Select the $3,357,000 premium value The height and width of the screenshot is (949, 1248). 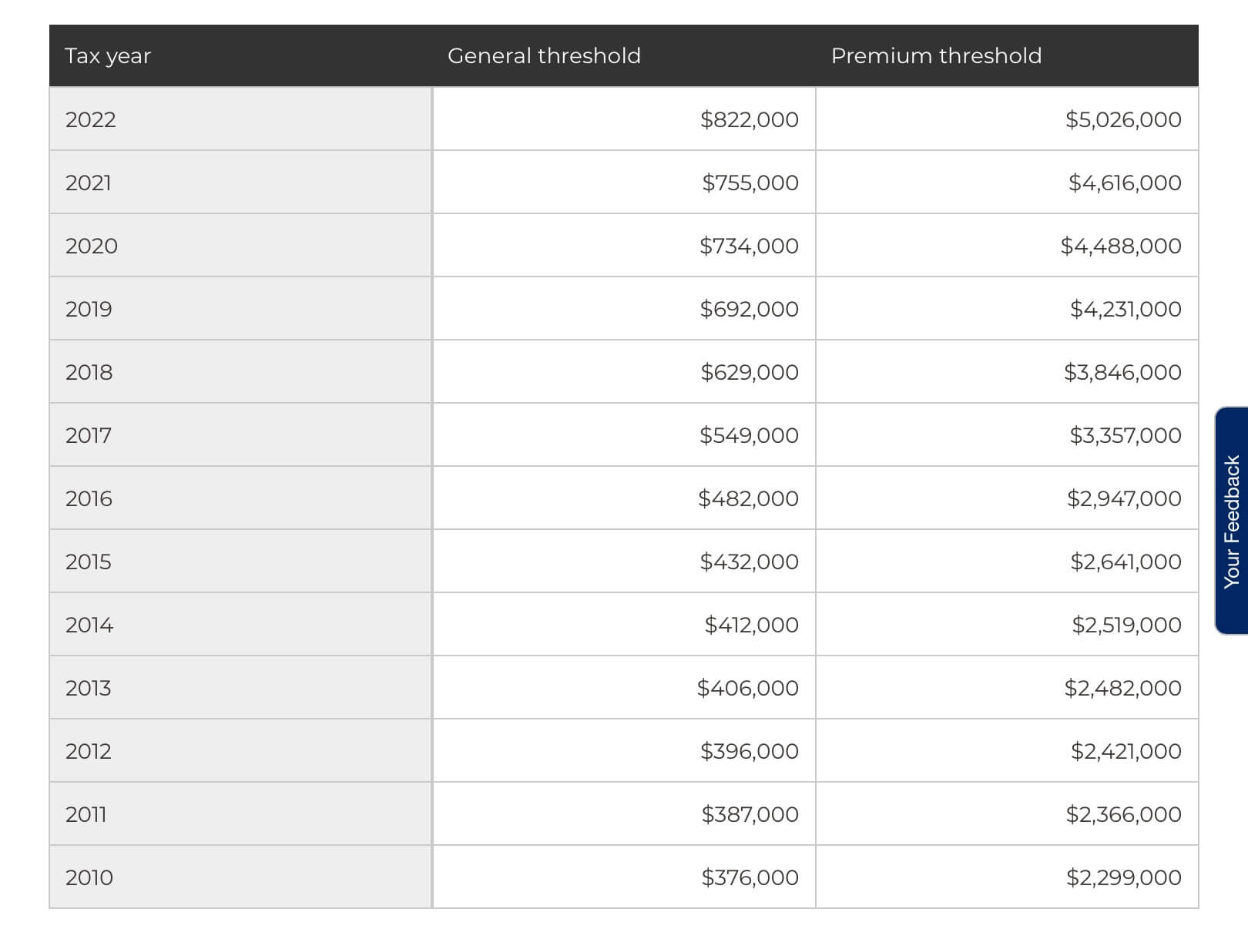[1126, 435]
